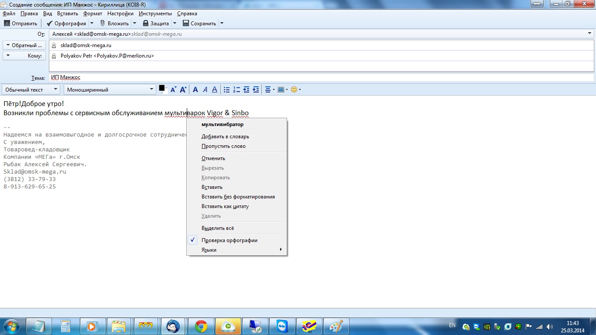Decrease the text indent
The width and height of the screenshot is (596, 335).
[246, 89]
